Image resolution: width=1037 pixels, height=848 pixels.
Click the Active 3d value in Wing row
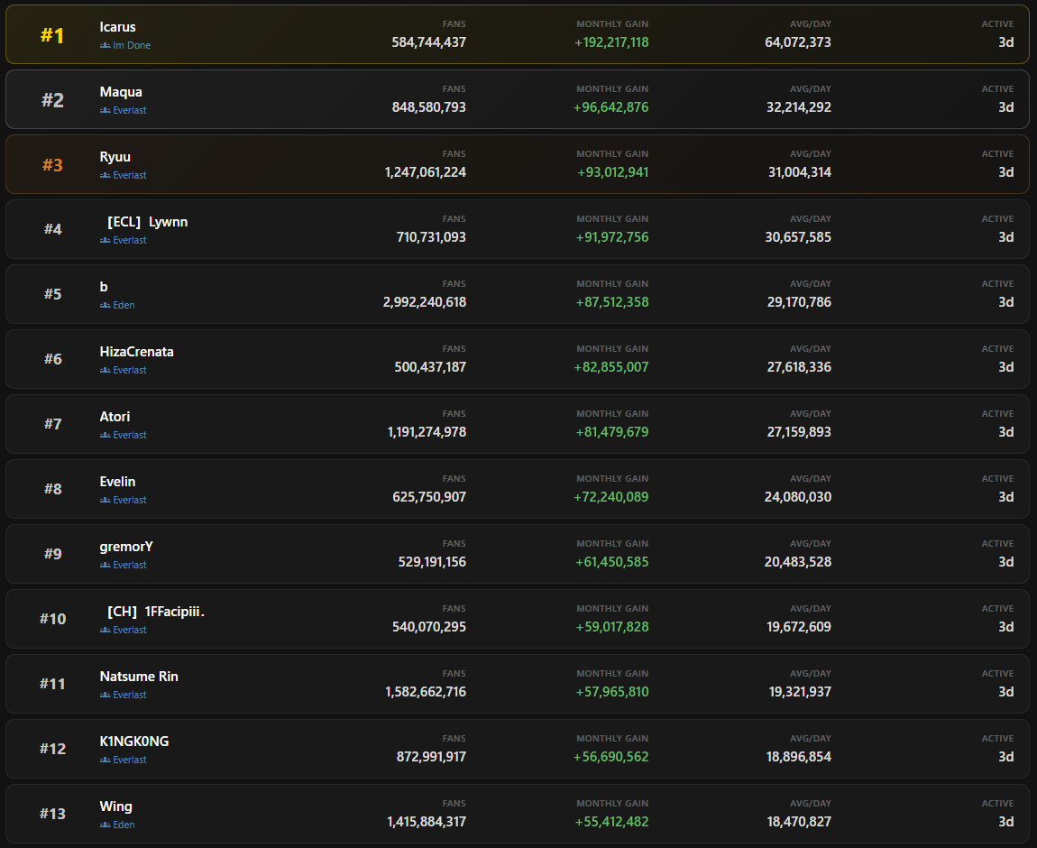[1006, 822]
